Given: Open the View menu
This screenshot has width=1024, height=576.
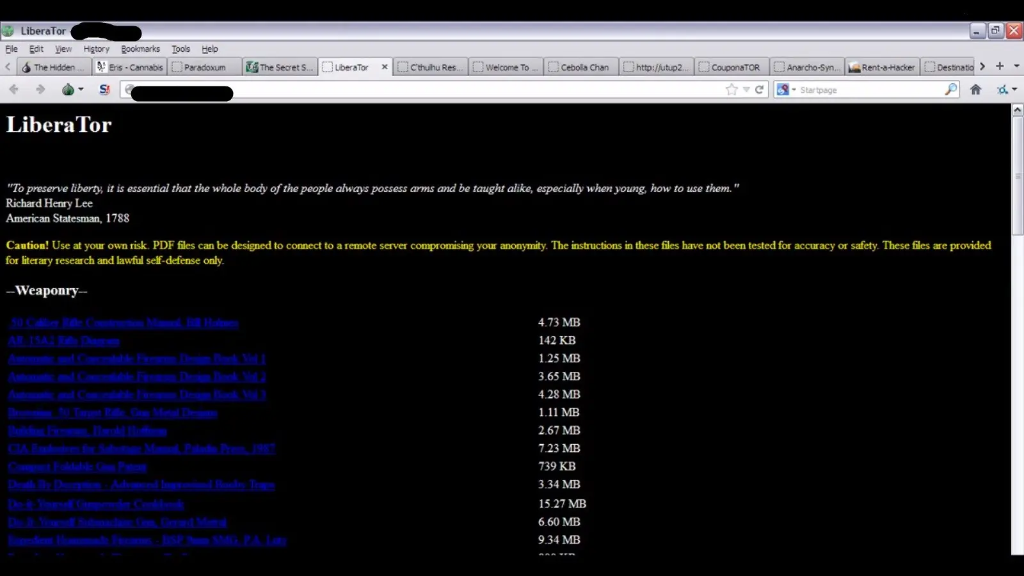Looking at the screenshot, I should [63, 49].
